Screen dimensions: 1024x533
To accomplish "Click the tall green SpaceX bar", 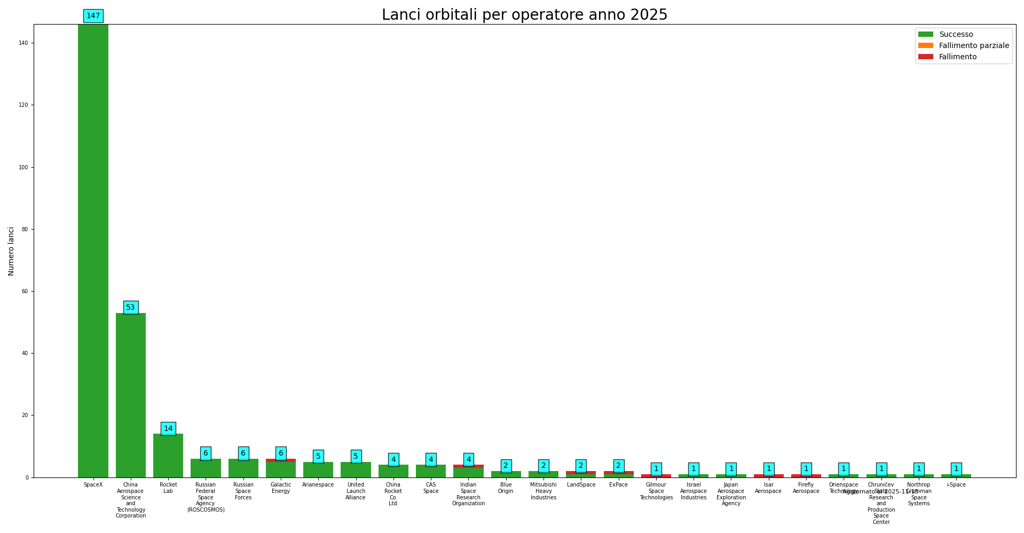I will [93, 251].
